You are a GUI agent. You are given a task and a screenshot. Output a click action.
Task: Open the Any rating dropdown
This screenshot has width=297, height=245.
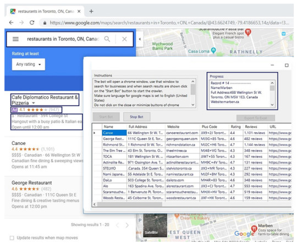(x=29, y=64)
